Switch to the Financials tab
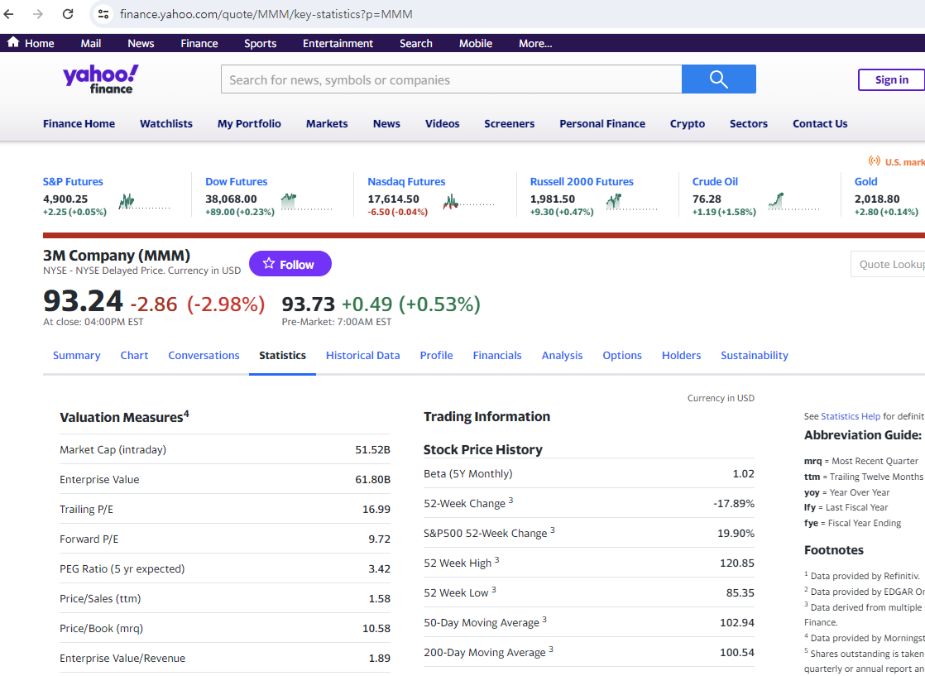This screenshot has height=676, width=925. [497, 355]
